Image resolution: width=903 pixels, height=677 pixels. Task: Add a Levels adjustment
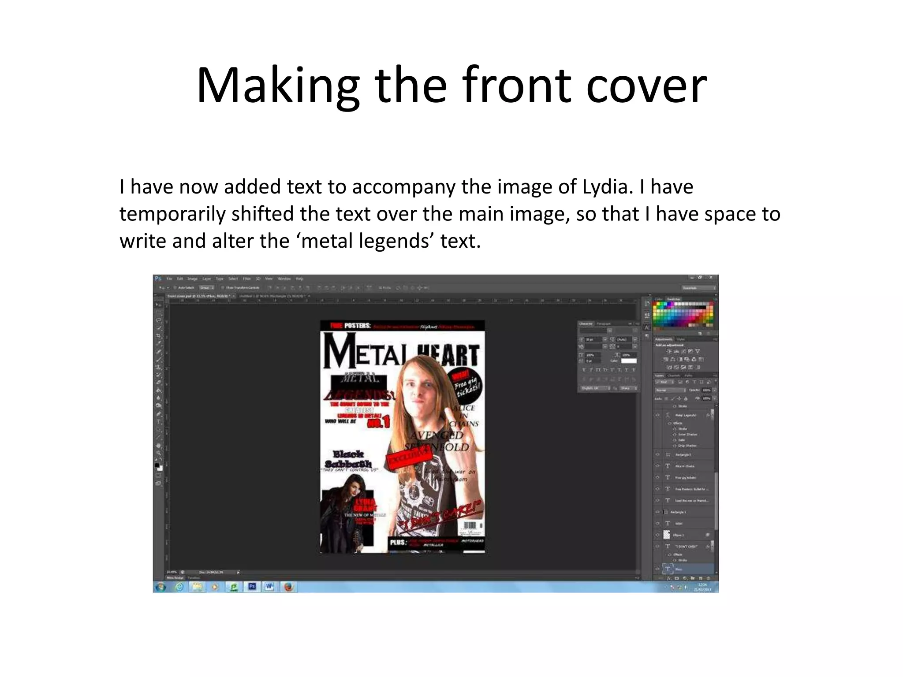[x=676, y=351]
